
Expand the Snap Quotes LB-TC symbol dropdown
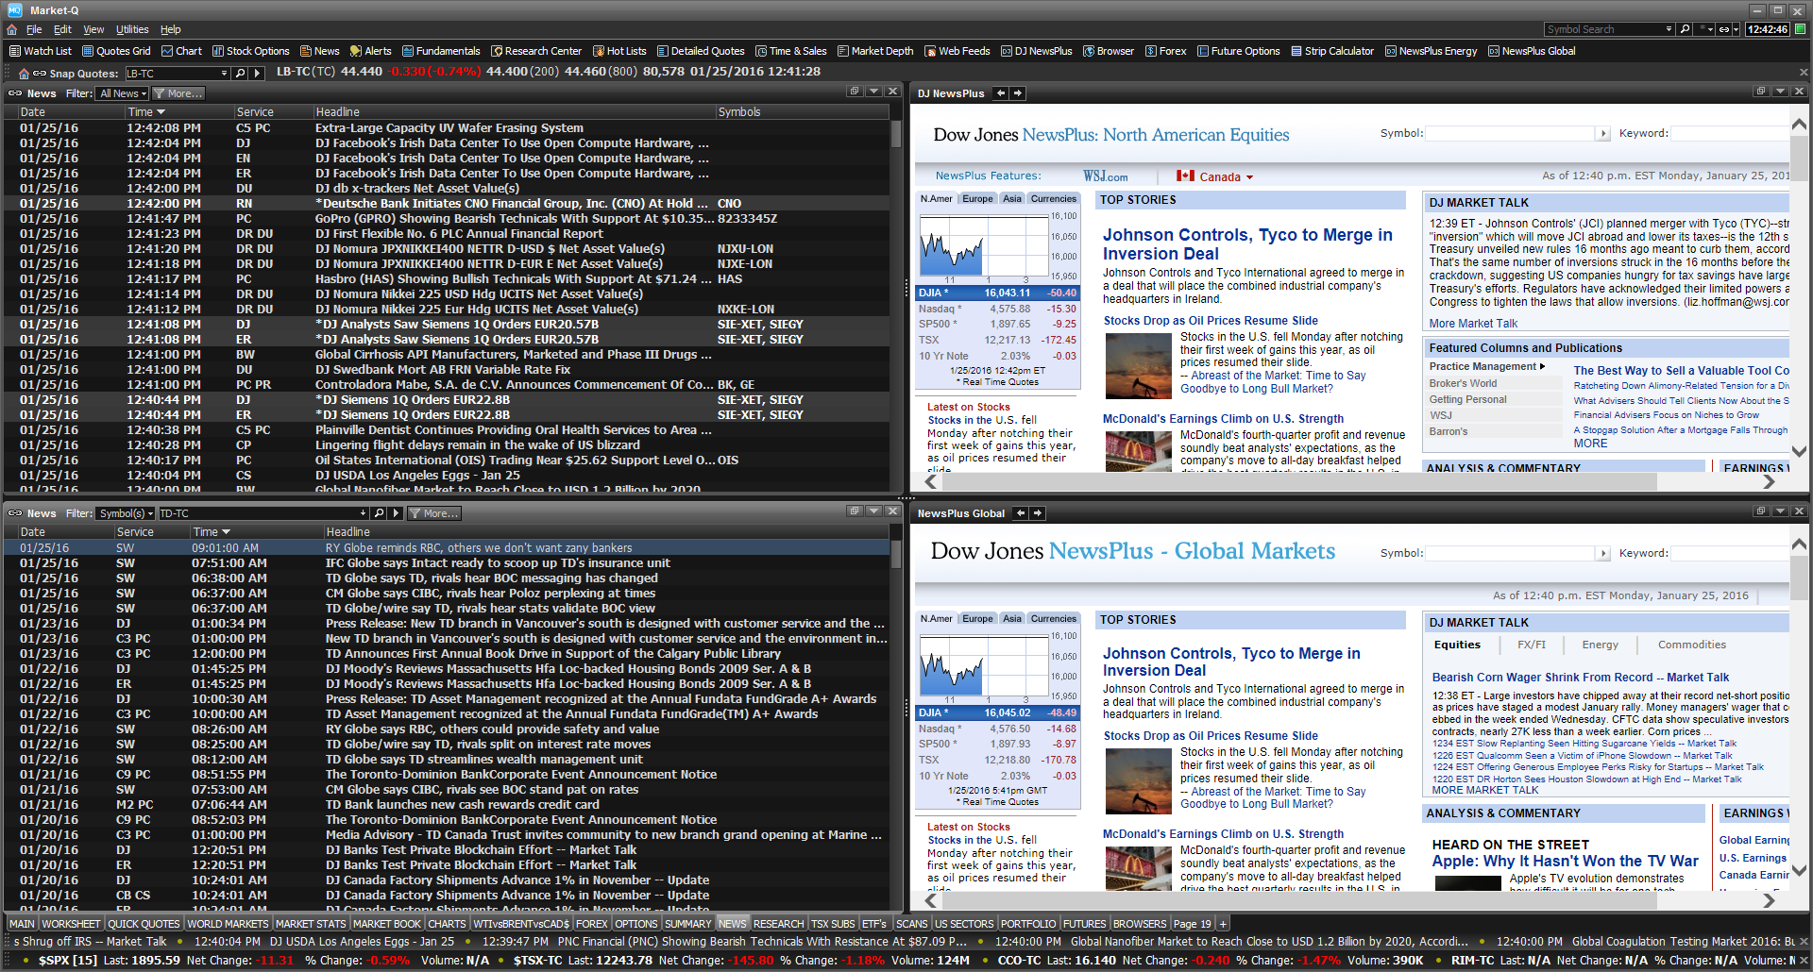[224, 73]
